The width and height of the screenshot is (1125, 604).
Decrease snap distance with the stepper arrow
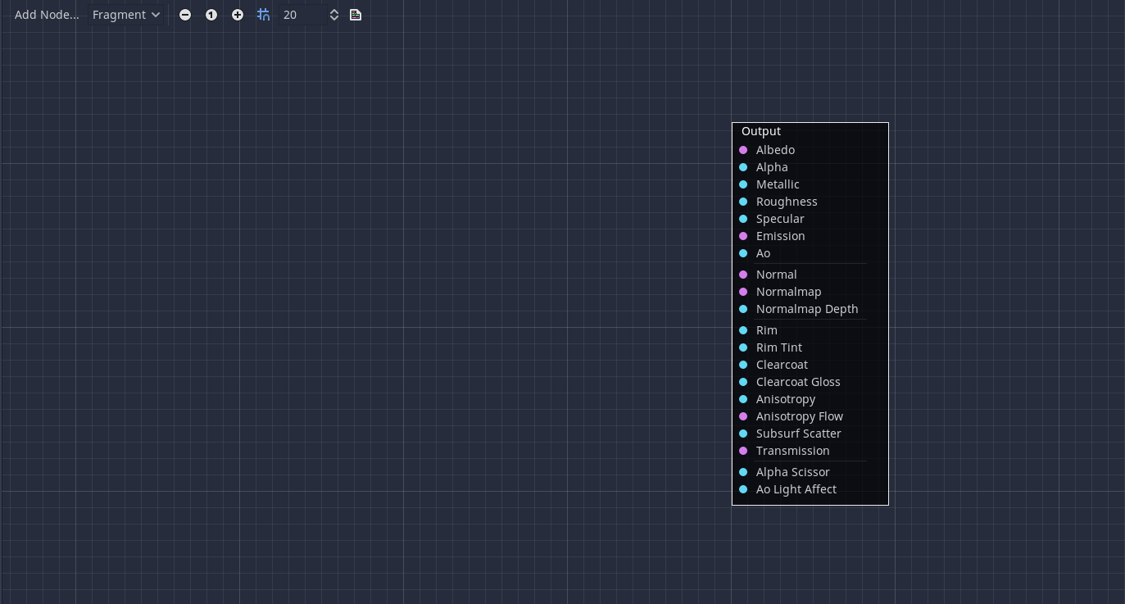(x=334, y=19)
